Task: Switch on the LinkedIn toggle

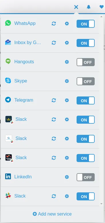Action: [85, 177]
